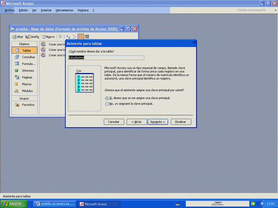Image resolution: width=278 pixels, height=208 pixels.
Task: Go back with the Atrás button
Action: click(136, 122)
